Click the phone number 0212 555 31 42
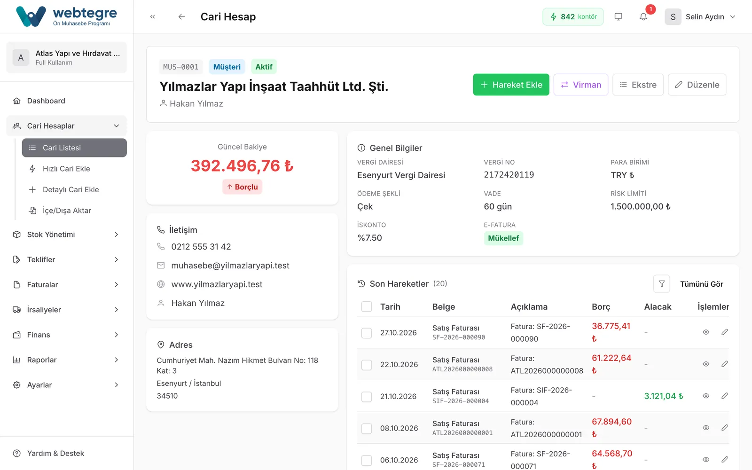 (201, 247)
